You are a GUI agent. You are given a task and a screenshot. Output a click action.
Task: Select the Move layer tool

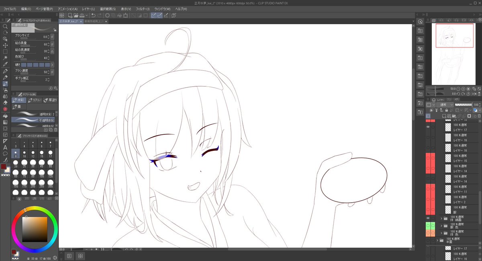tap(5, 45)
